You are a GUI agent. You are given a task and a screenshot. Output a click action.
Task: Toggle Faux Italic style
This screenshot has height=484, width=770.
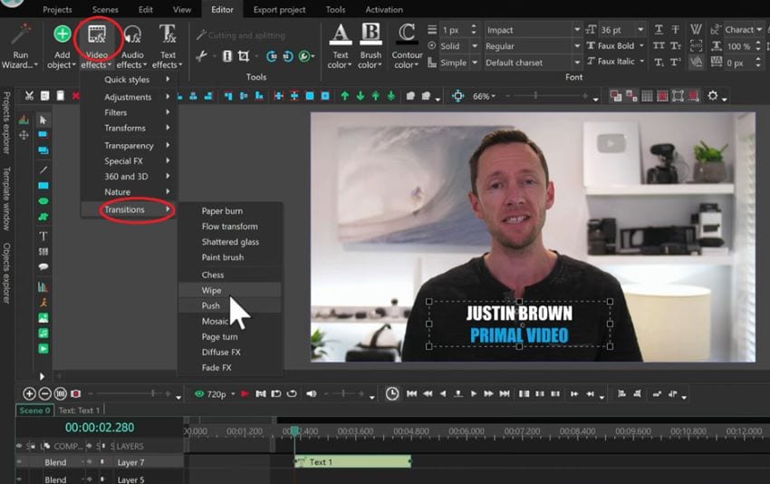(x=615, y=62)
